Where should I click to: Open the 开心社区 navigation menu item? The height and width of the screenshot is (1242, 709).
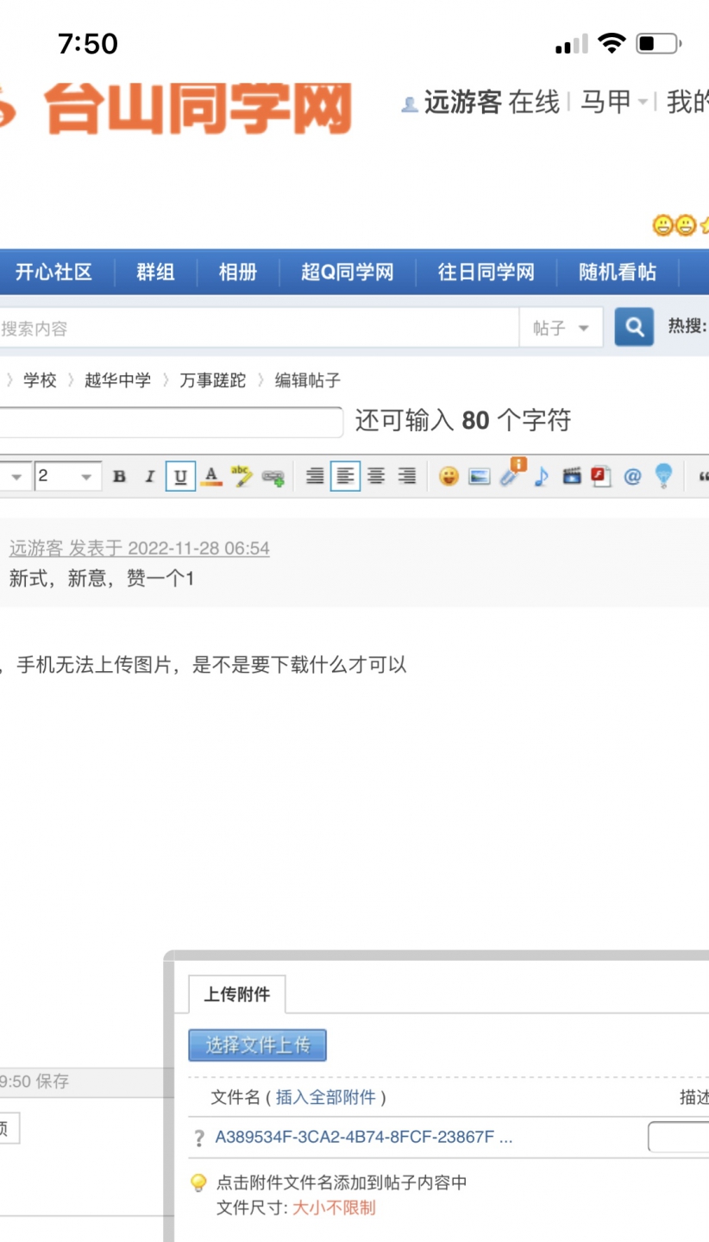point(53,273)
